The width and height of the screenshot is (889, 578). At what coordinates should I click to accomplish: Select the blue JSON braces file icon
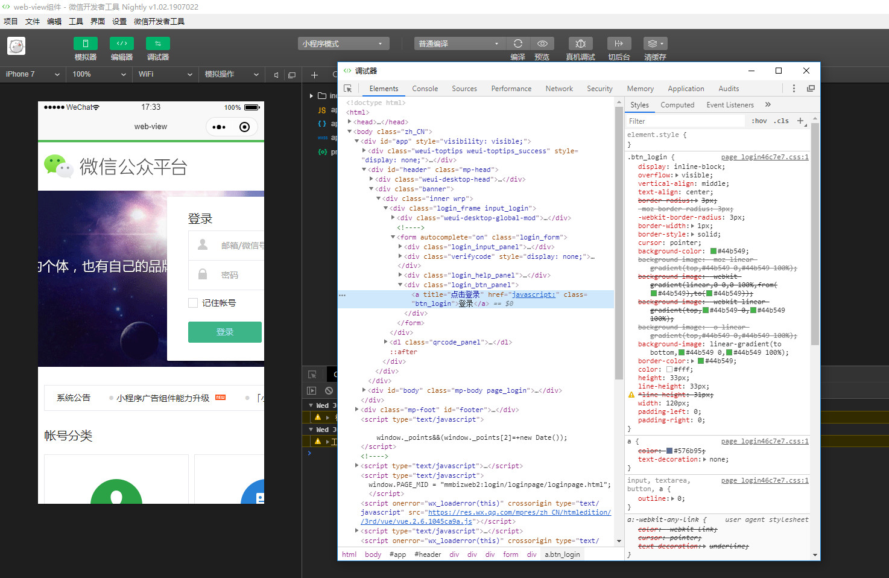tap(322, 124)
